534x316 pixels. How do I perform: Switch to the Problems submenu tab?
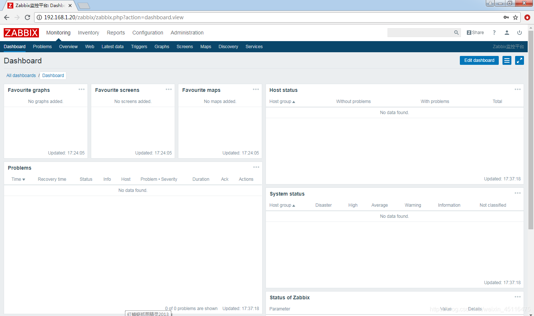tap(42, 47)
